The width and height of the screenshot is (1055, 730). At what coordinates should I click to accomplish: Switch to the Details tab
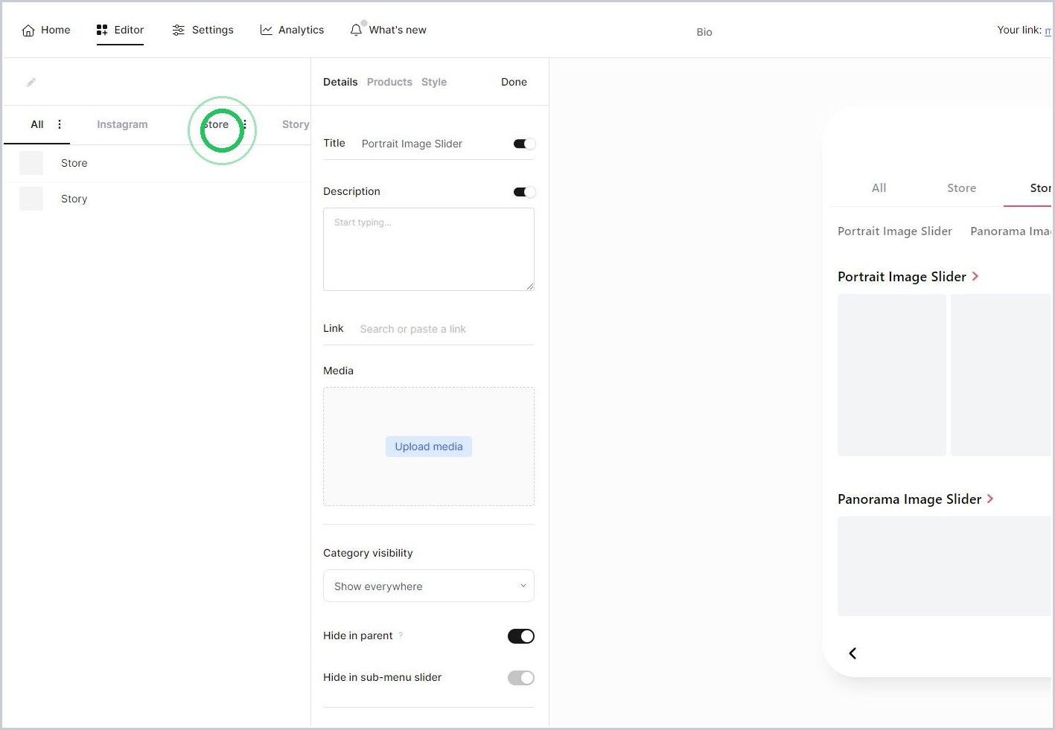pyautogui.click(x=340, y=82)
